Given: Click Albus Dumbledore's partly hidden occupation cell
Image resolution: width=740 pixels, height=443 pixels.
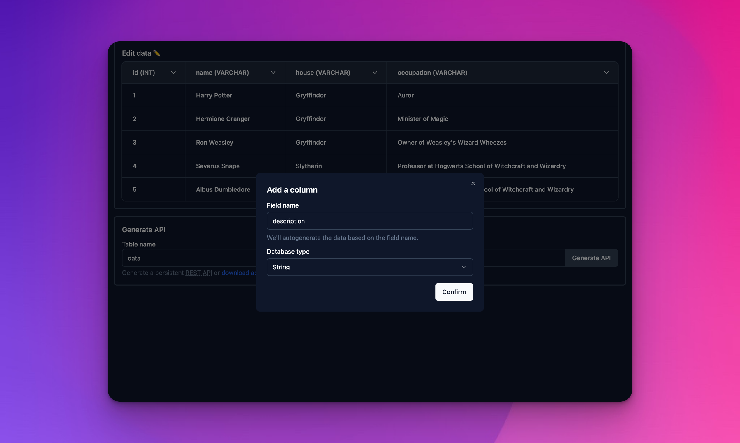Looking at the screenshot, I should pos(551,189).
